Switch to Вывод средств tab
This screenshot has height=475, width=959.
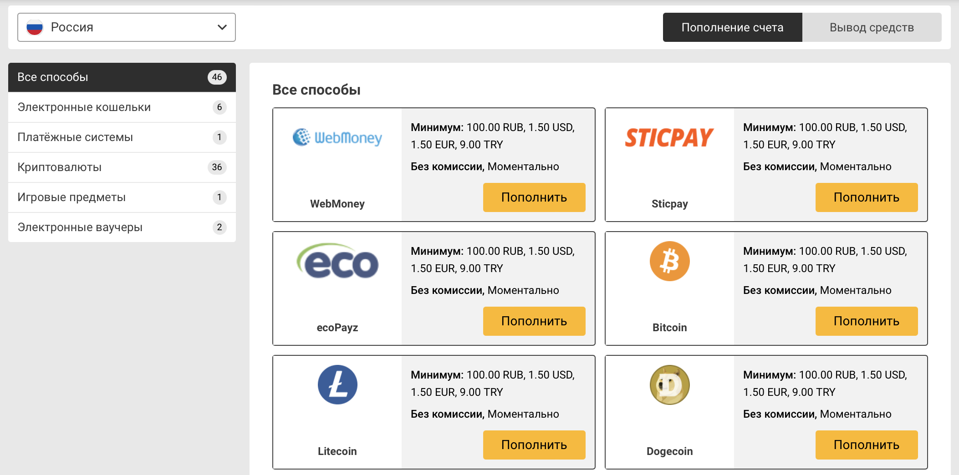[872, 27]
